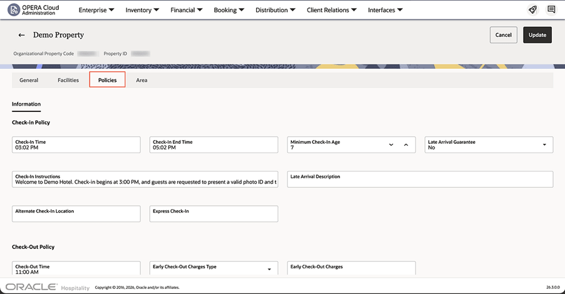Click the version number 26.3.0.0
Screen dimensions: 565x294
[x=552, y=287]
